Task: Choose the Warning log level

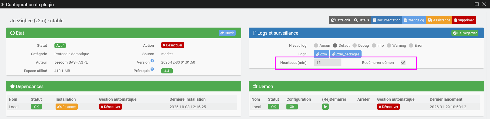Action: (x=389, y=46)
